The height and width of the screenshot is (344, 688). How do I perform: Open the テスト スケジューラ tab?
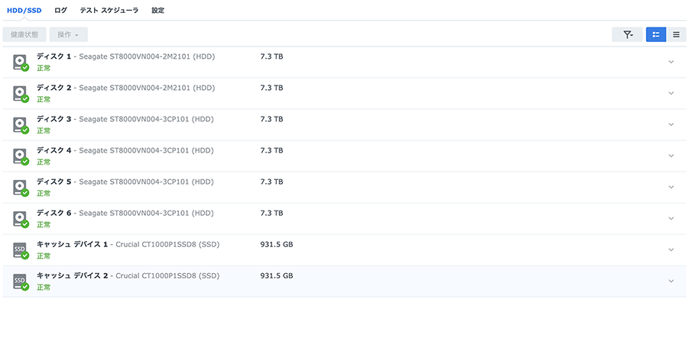click(109, 11)
